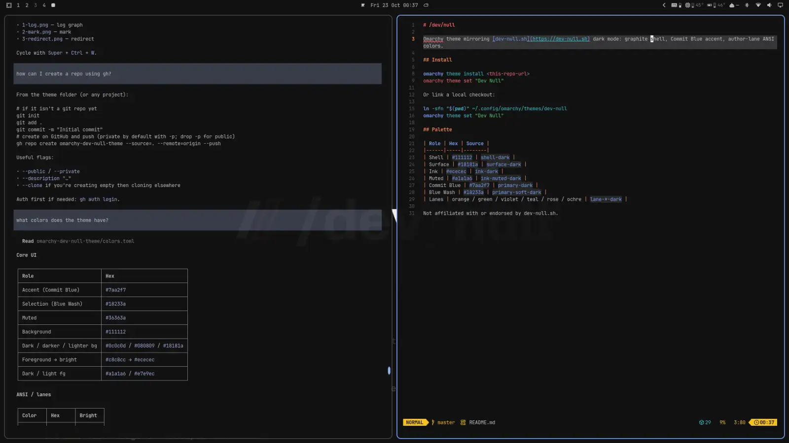789x443 pixels.
Task: Click hex #7aa2f7 in README palette table
Action: tap(479, 186)
